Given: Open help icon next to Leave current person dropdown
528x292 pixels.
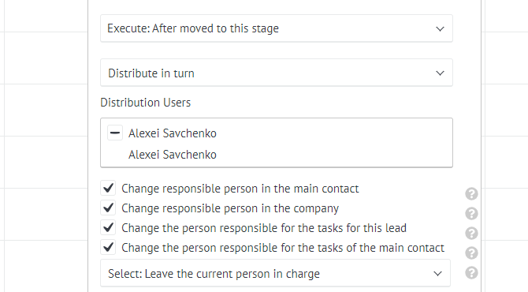Looking at the screenshot, I should click(471, 273).
